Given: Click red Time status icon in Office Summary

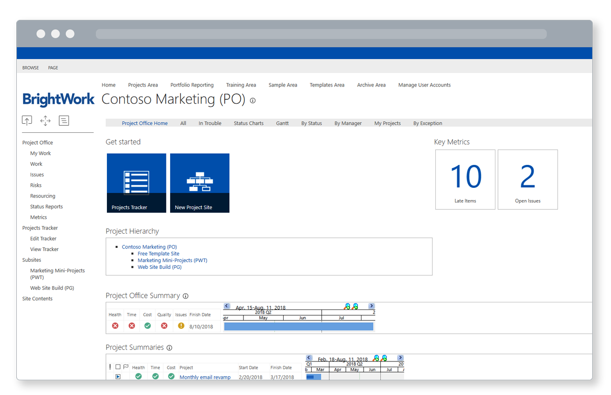Looking at the screenshot, I should [x=132, y=326].
